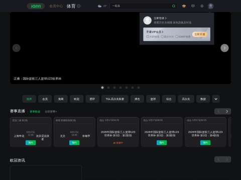Viewport: 241px width, 180px height.
Task: Select the second carousel dot
Action: pyautogui.click(x=108, y=87)
